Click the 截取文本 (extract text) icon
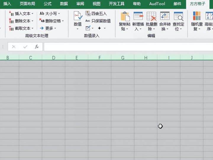Screen dimensions: 213x160 pos(11,28)
